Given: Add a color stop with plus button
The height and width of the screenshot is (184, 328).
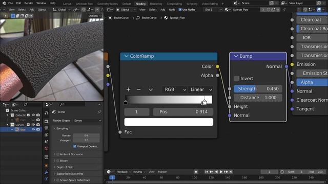Looking at the screenshot, I should click(x=129, y=89).
